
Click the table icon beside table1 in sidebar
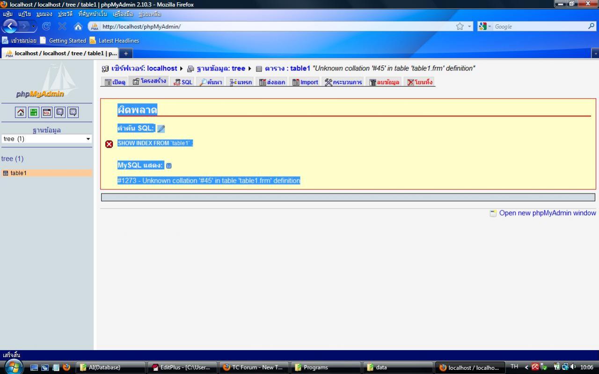point(6,173)
